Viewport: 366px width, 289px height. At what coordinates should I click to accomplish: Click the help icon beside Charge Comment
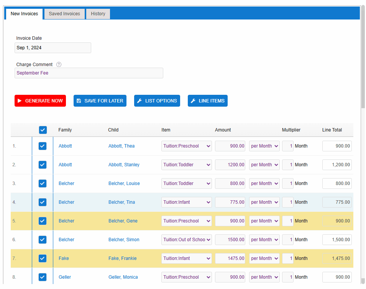click(59, 65)
